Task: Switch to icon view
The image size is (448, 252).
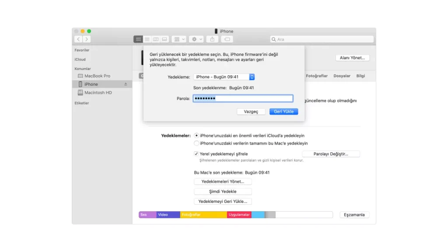Action: coord(138,39)
